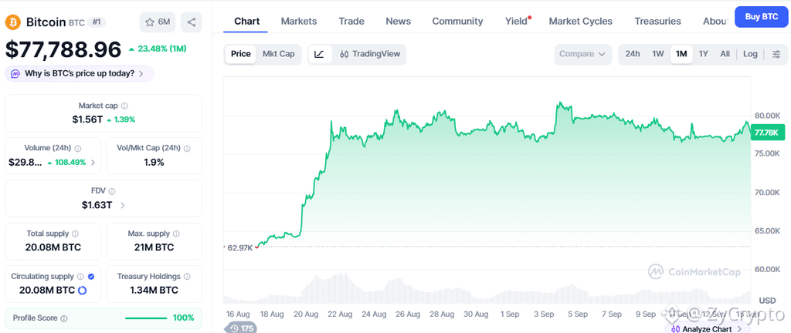Click the share icon next to Bitcoin

(x=192, y=22)
